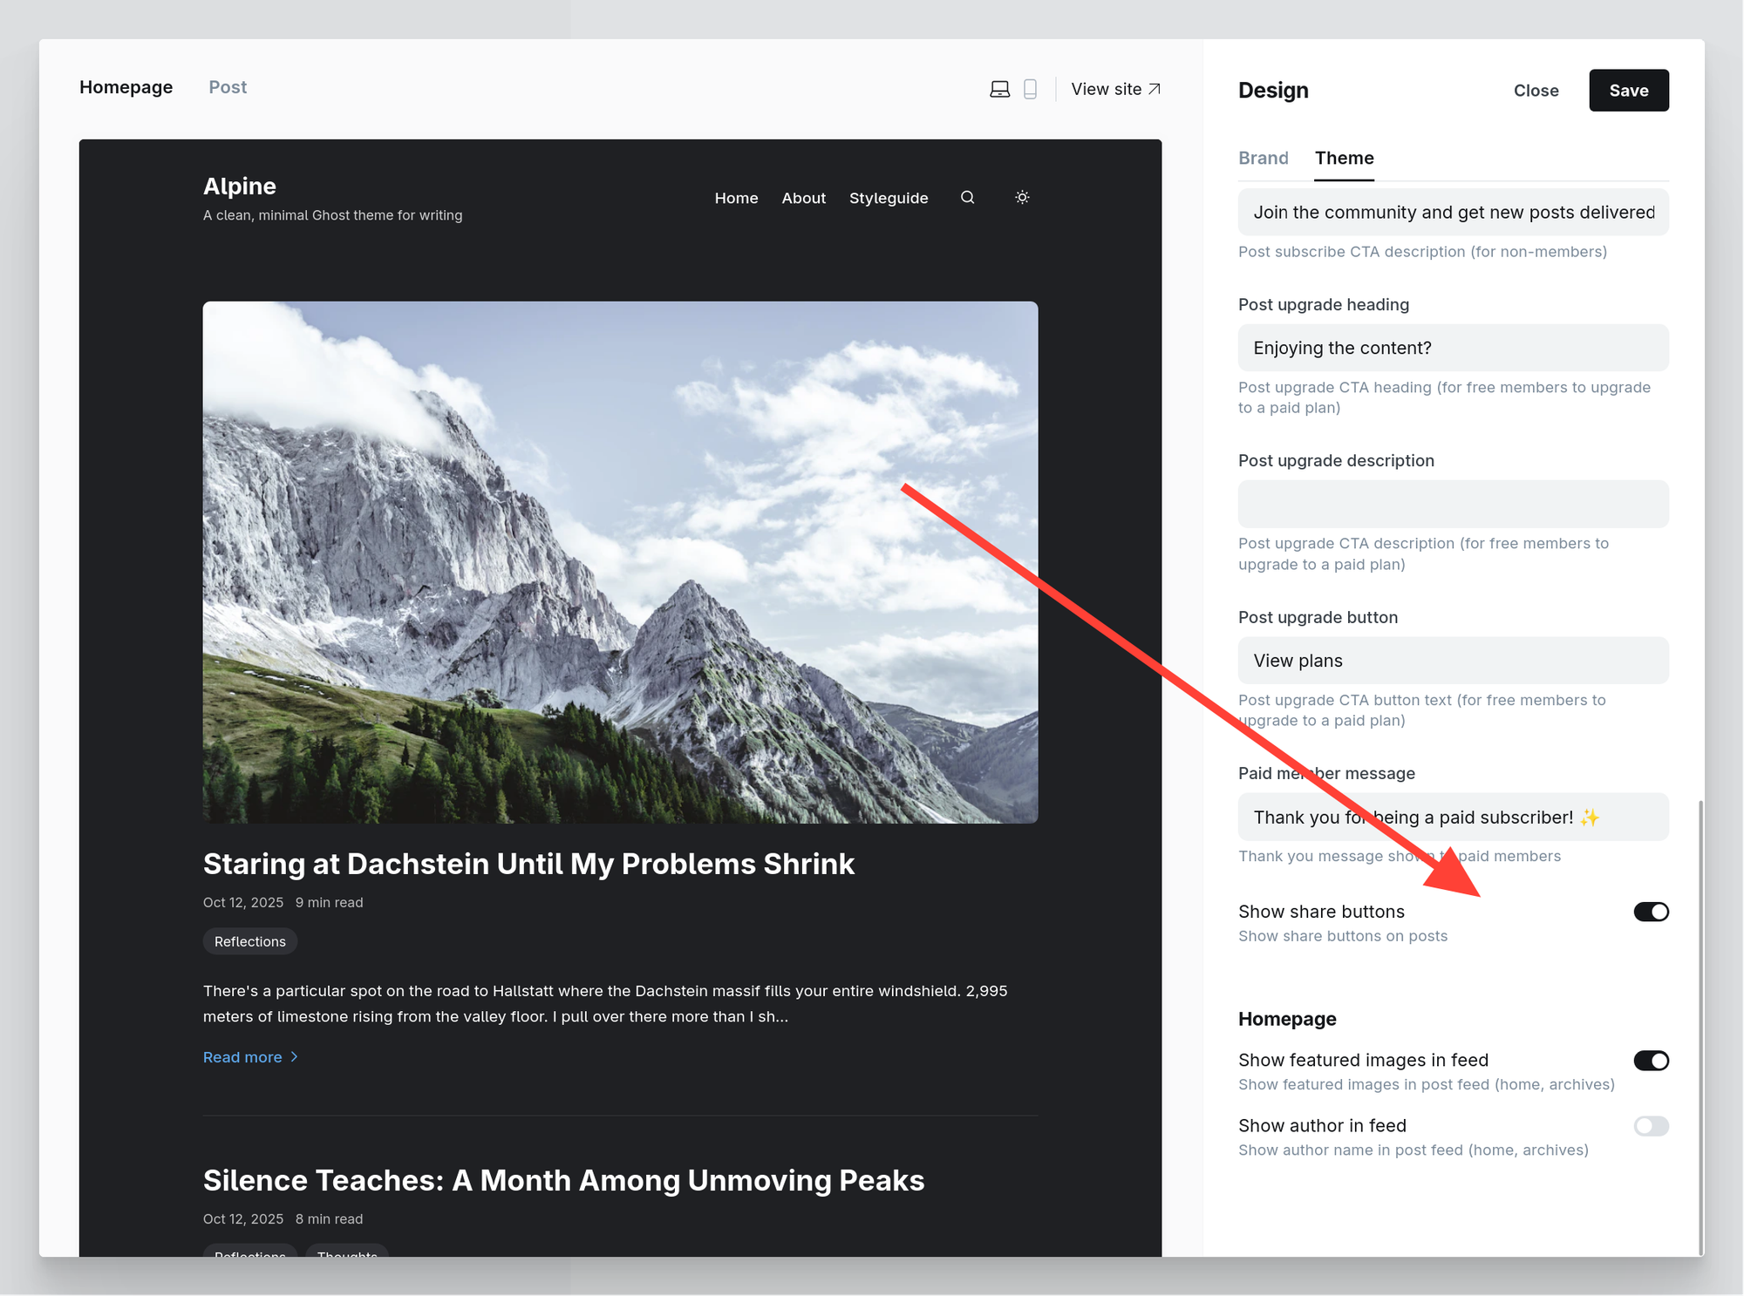The width and height of the screenshot is (1744, 1296).
Task: Click the Reflections tag pill
Action: pyautogui.click(x=250, y=941)
